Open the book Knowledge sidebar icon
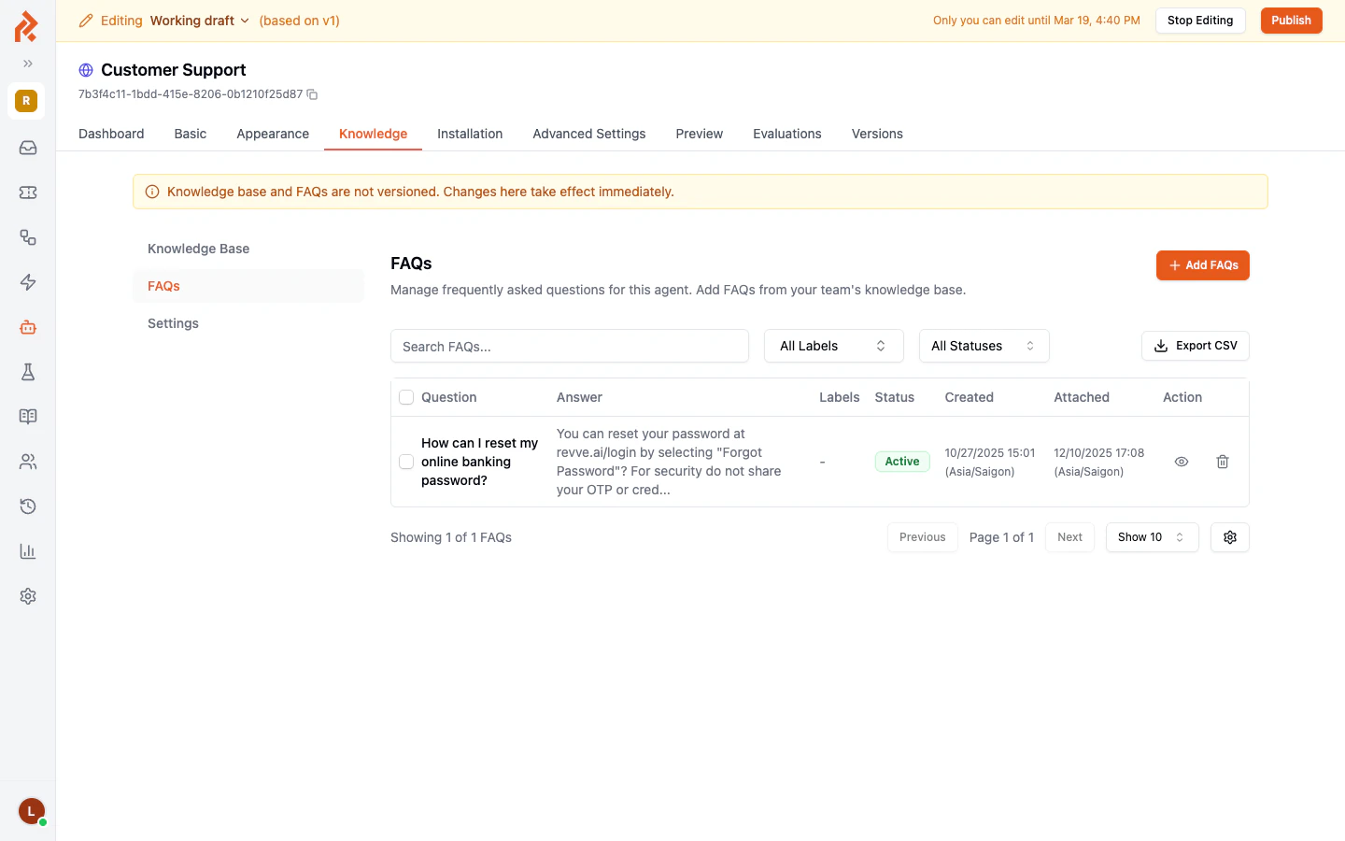 tap(28, 417)
